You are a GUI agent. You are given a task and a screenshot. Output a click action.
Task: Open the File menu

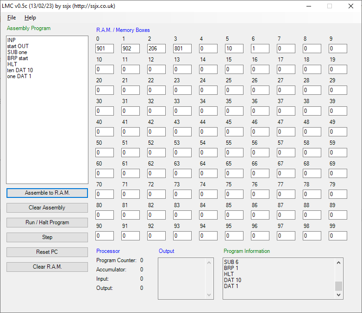click(x=12, y=18)
